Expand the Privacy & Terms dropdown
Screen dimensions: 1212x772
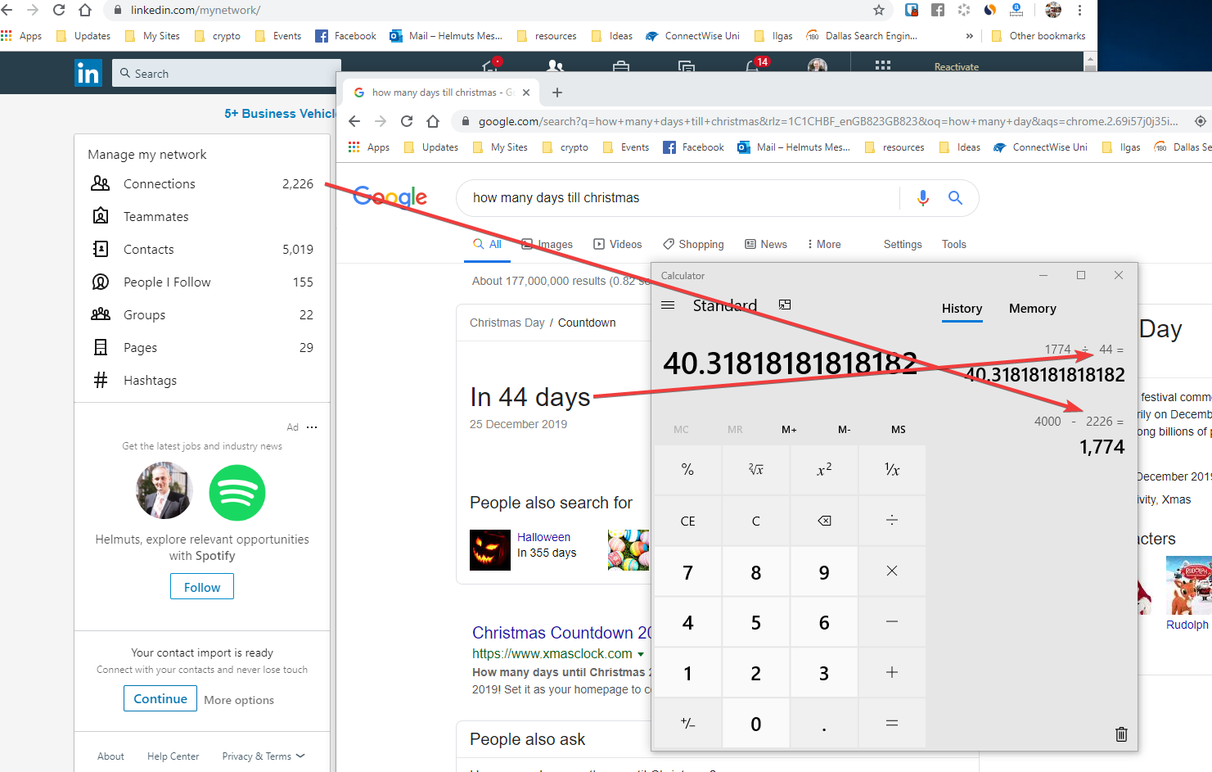tap(263, 756)
